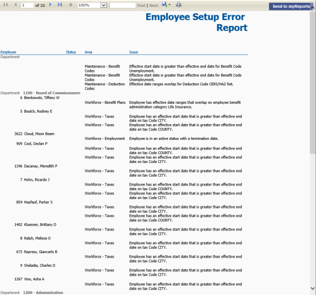Go to the previous report page
The width and height of the screenshot is (316, 295).
[x=15, y=5]
